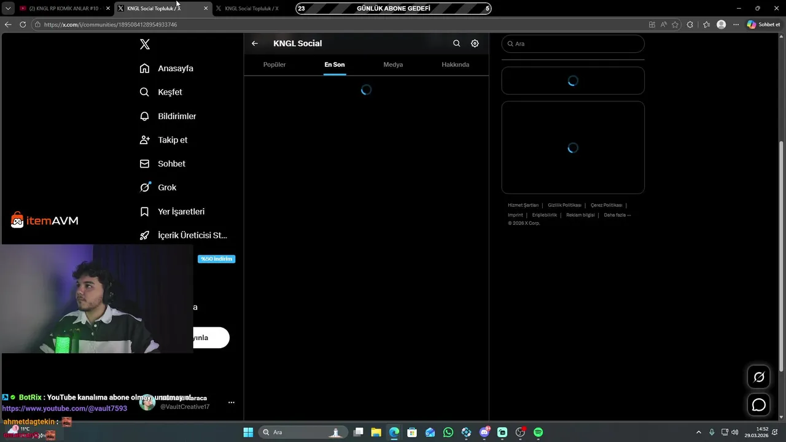This screenshot has height=442, width=786.
Task: Search within the KNGL Social community
Action: [456, 44]
